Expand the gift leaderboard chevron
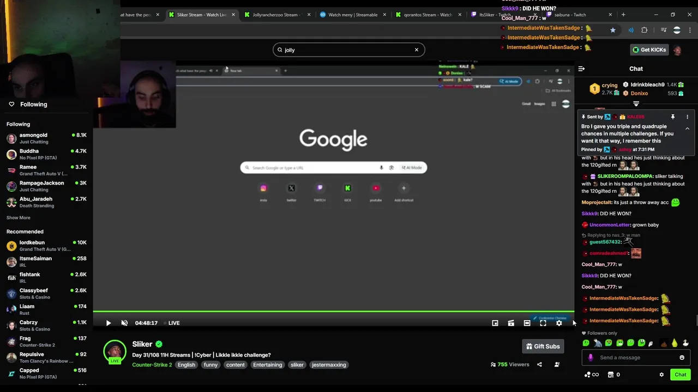The width and height of the screenshot is (698, 392). tap(636, 103)
